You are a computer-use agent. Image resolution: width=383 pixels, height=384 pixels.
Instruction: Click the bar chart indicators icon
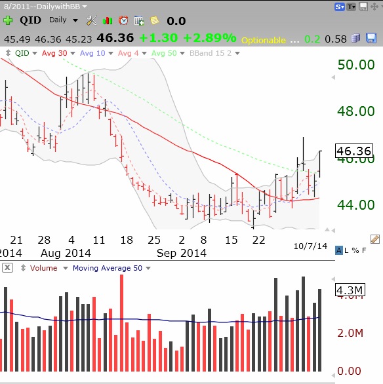click(108, 20)
